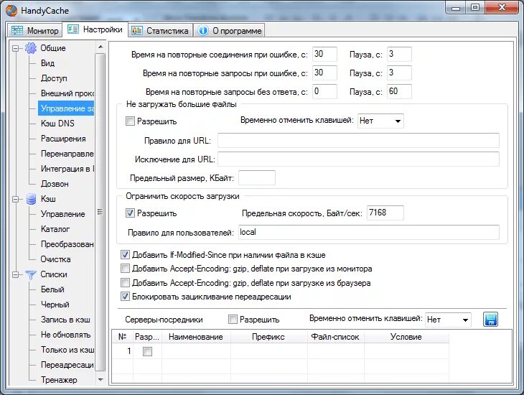524x395 pixels.
Task: Open large files hotkey dropdown Нет
Action: tap(380, 121)
